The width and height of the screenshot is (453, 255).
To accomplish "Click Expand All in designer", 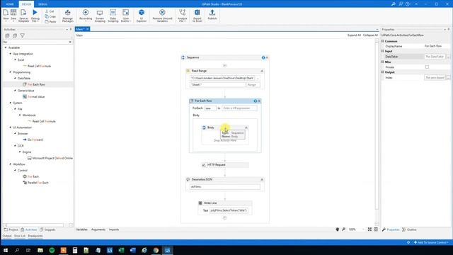I will tap(354, 35).
